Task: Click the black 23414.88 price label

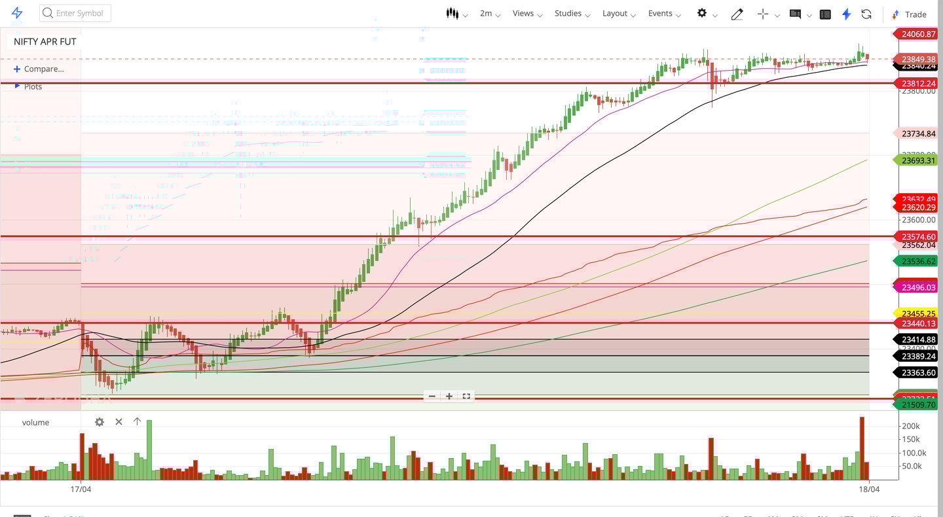Action: pyautogui.click(x=917, y=340)
